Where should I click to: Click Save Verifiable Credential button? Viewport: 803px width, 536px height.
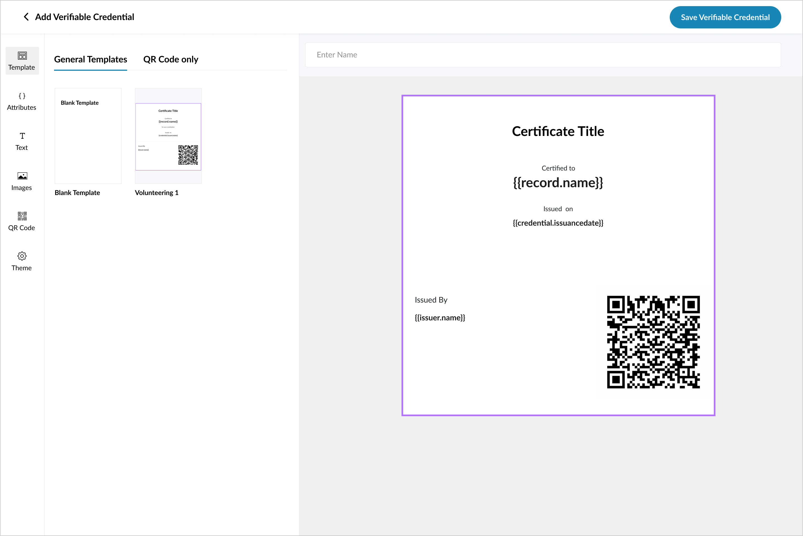tap(725, 18)
